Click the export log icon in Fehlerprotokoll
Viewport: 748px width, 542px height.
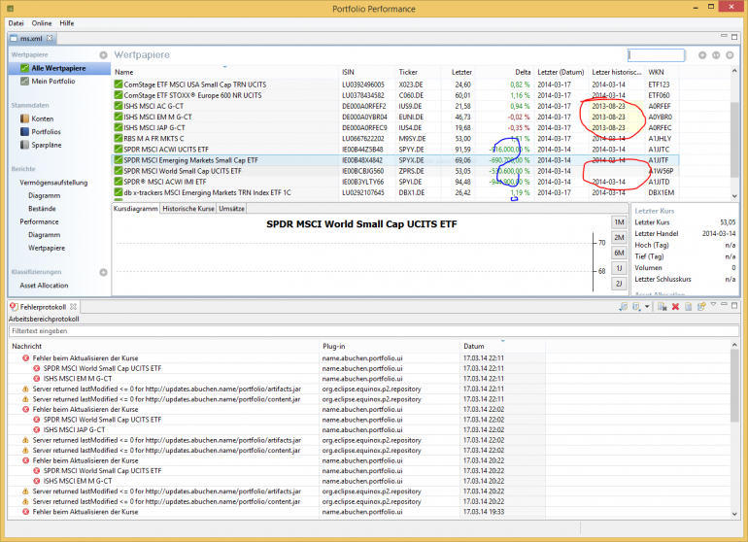point(622,307)
